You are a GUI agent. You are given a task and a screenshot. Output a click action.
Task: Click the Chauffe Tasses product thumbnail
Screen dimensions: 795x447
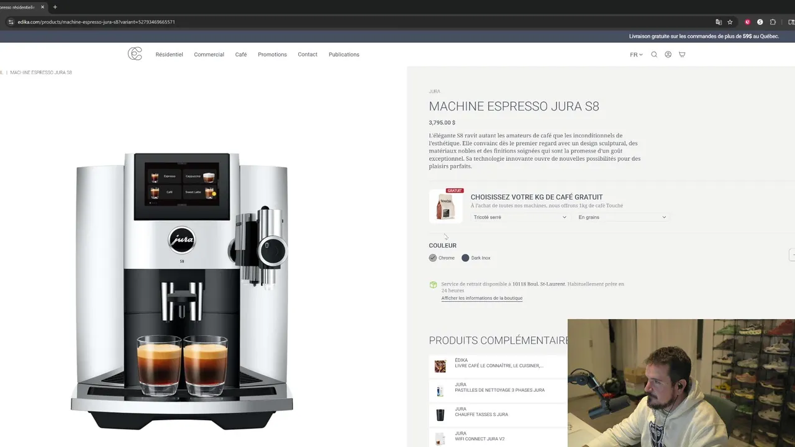click(440, 415)
